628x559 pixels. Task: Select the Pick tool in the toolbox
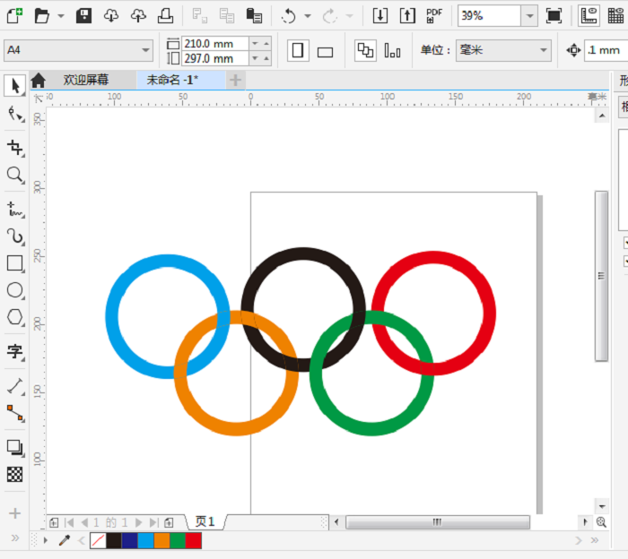(x=14, y=86)
